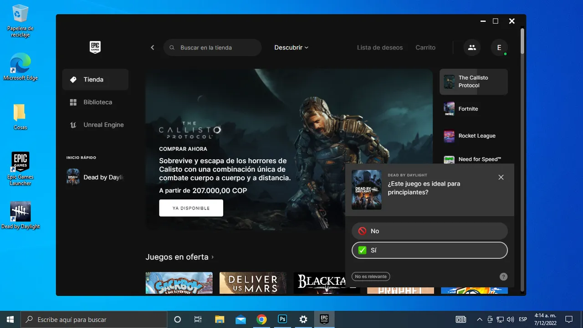
Task: Click the Tienda tag icon
Action: (73, 80)
